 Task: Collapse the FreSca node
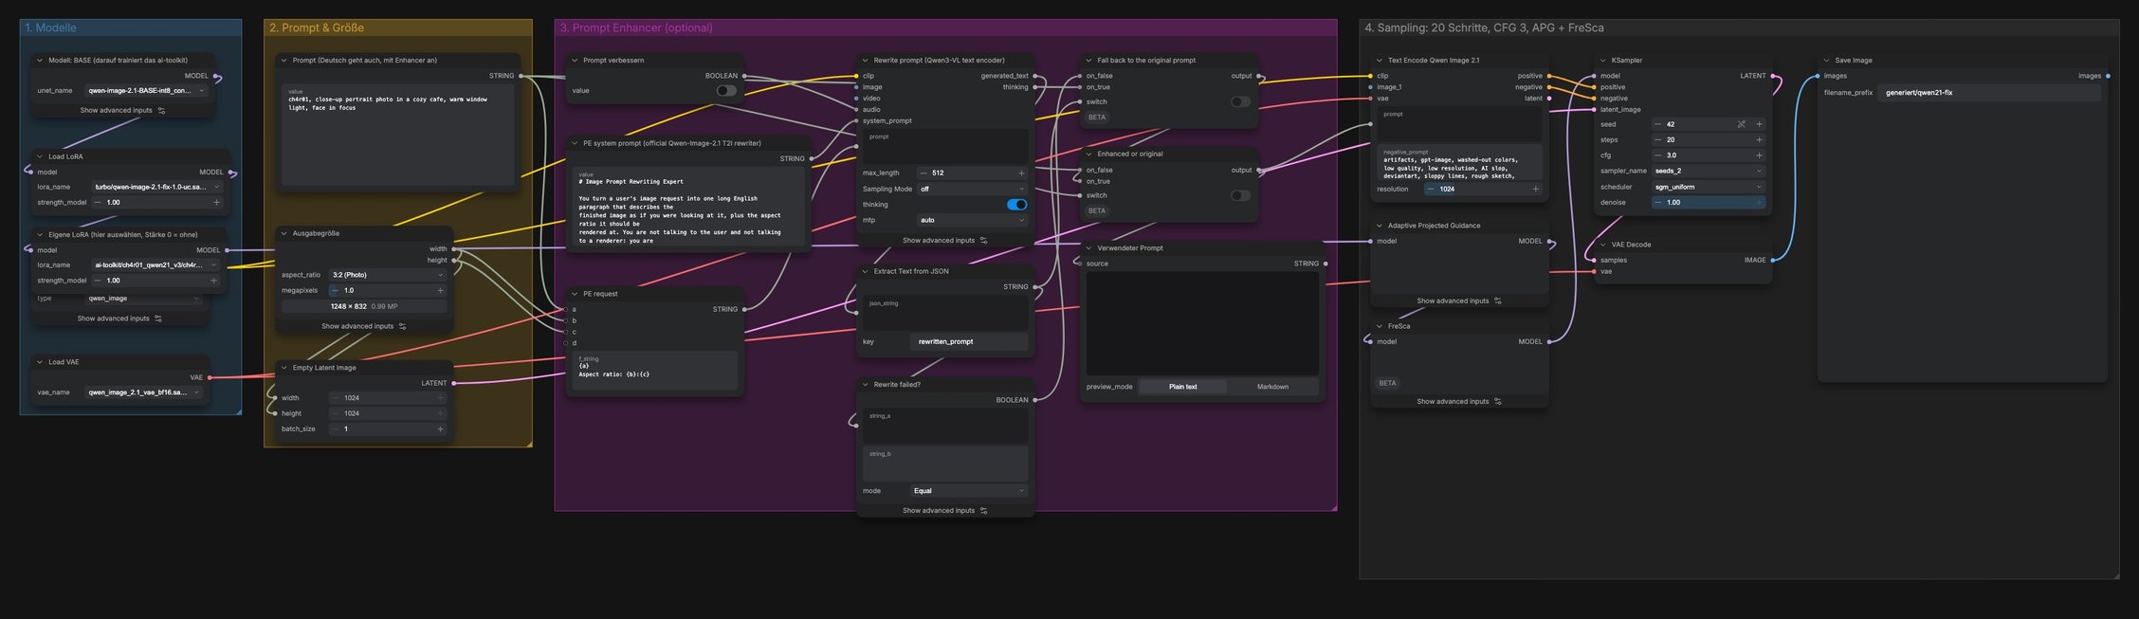[1379, 326]
